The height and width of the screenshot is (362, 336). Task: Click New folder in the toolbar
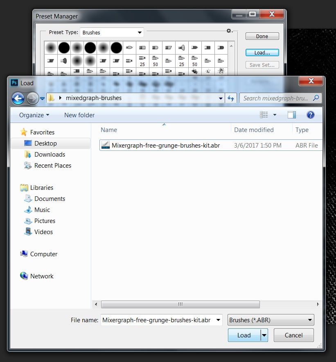coord(79,115)
